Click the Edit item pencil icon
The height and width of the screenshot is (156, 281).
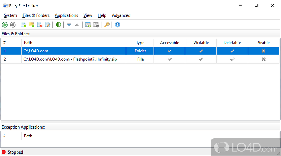click(47, 25)
